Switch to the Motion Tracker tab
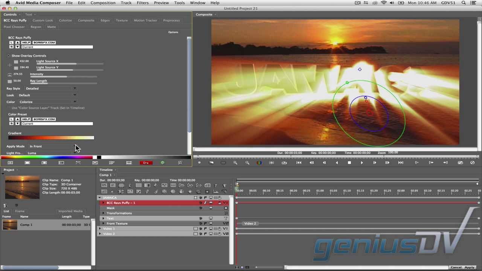 (145, 20)
